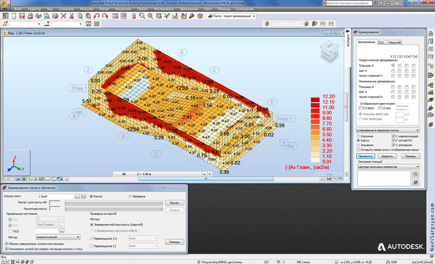Image resolution: width=435 pixels, height=264 pixels.
Task: Toggle Общие усредненные усилия конструкции checkbox
Action: pos(6,244)
